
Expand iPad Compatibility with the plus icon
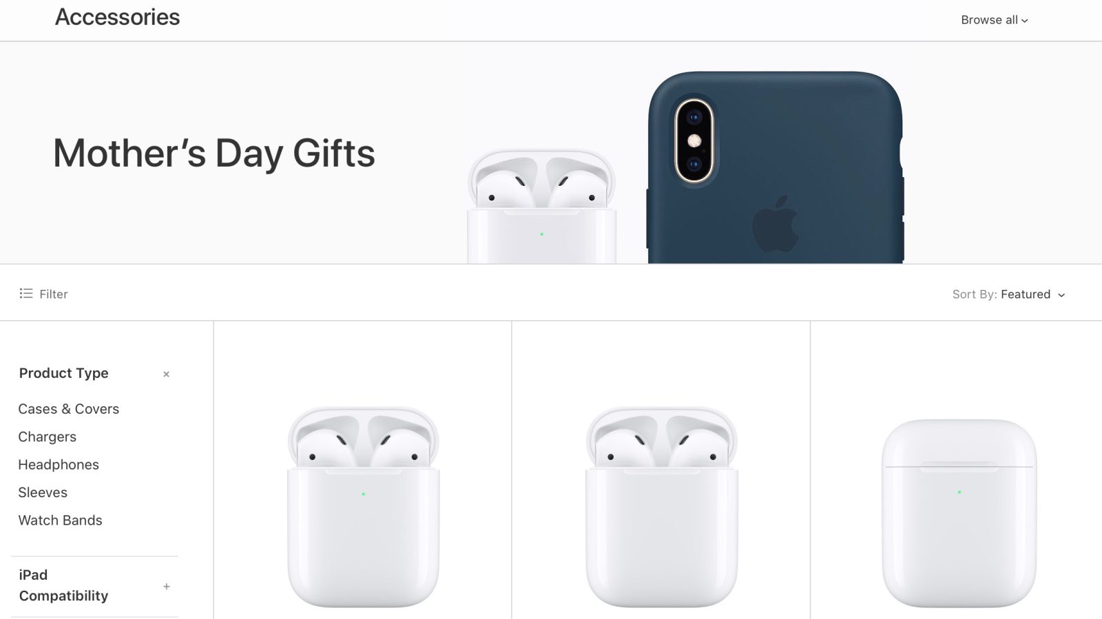pyautogui.click(x=166, y=587)
